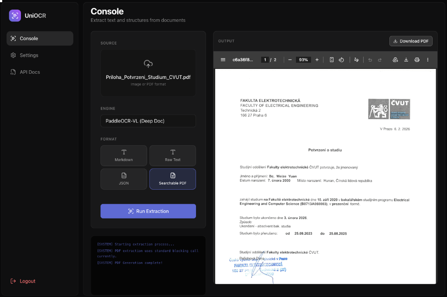This screenshot has width=447, height=297.
Task: Click the total page count '2'
Action: pyautogui.click(x=275, y=60)
